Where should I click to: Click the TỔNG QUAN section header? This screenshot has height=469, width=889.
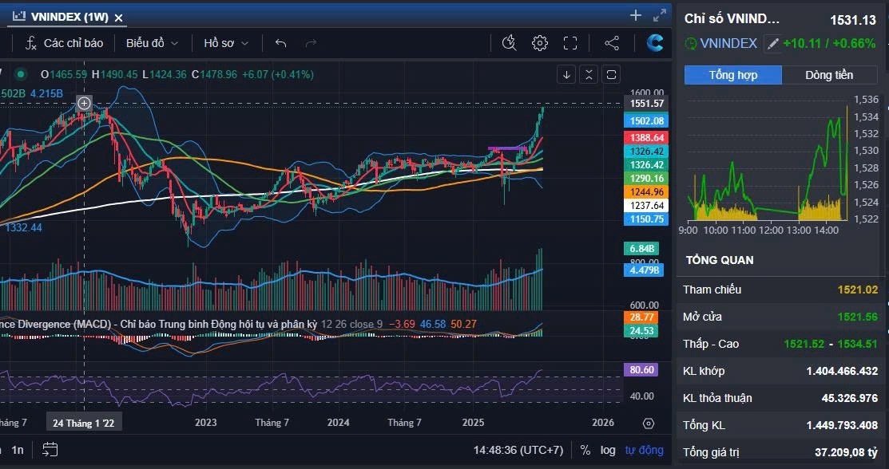pos(720,261)
